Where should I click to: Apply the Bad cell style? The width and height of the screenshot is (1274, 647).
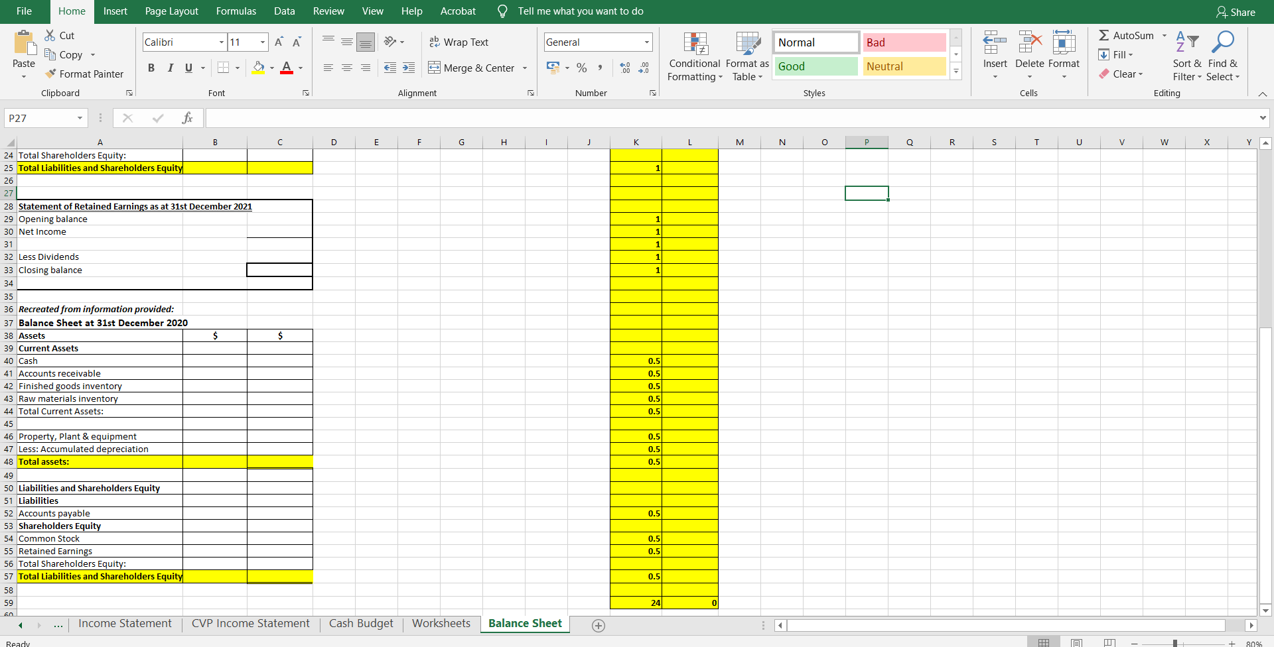point(904,42)
